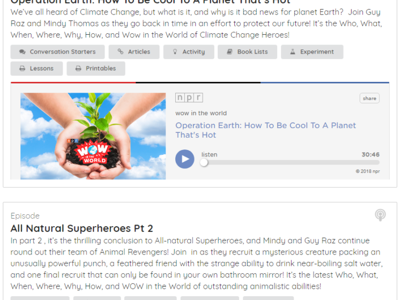Open the Conversation Starters resources
The image size is (402, 300).
pos(57,52)
